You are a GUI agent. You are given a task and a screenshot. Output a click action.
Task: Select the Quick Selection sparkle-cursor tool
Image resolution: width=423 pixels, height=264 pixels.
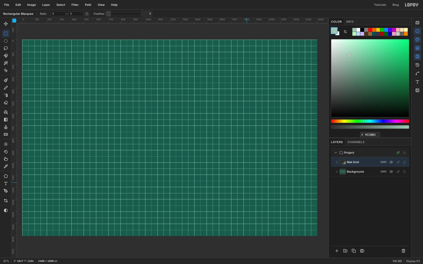pyautogui.click(x=6, y=70)
